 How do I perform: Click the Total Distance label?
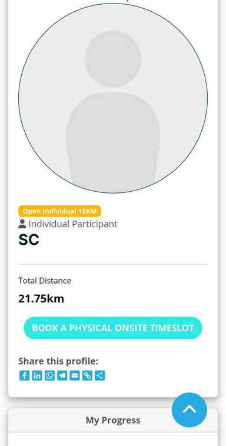[45, 281]
